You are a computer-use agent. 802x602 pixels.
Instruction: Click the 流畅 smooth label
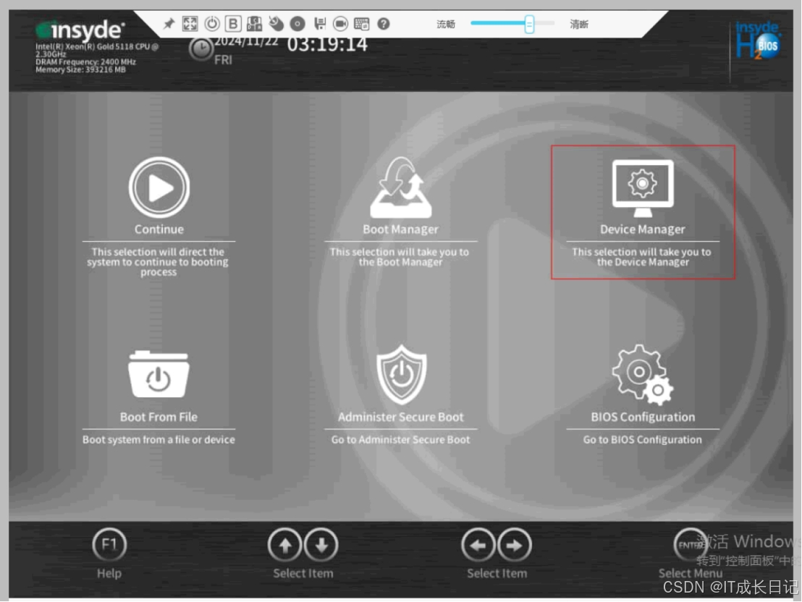tap(446, 24)
